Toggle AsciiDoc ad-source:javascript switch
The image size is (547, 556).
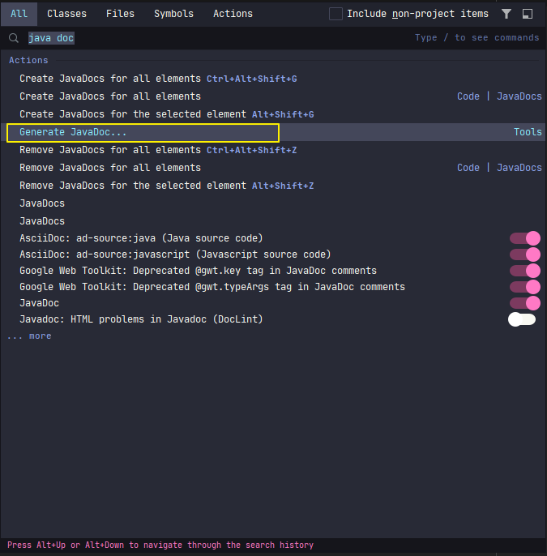pyautogui.click(x=524, y=254)
